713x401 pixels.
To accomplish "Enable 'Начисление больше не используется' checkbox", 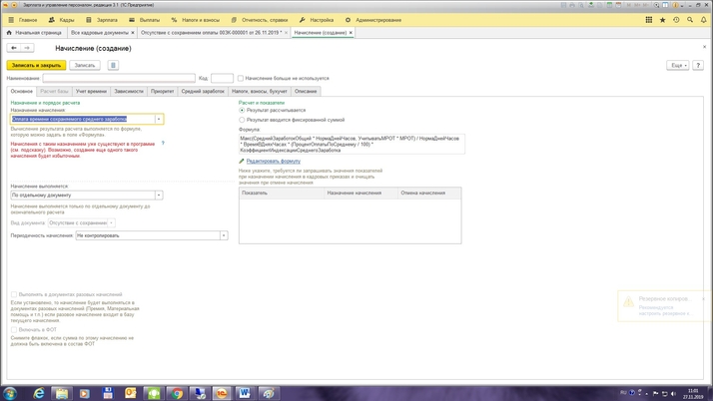I will click(241, 78).
